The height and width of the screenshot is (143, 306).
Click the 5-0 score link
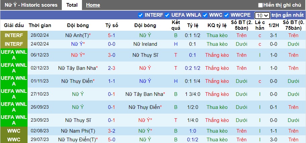112,140
